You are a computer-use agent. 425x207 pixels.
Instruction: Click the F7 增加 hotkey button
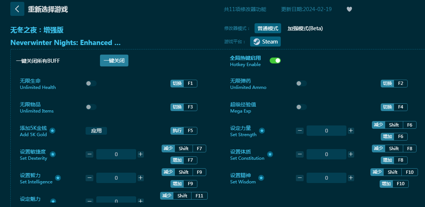(x=184, y=160)
